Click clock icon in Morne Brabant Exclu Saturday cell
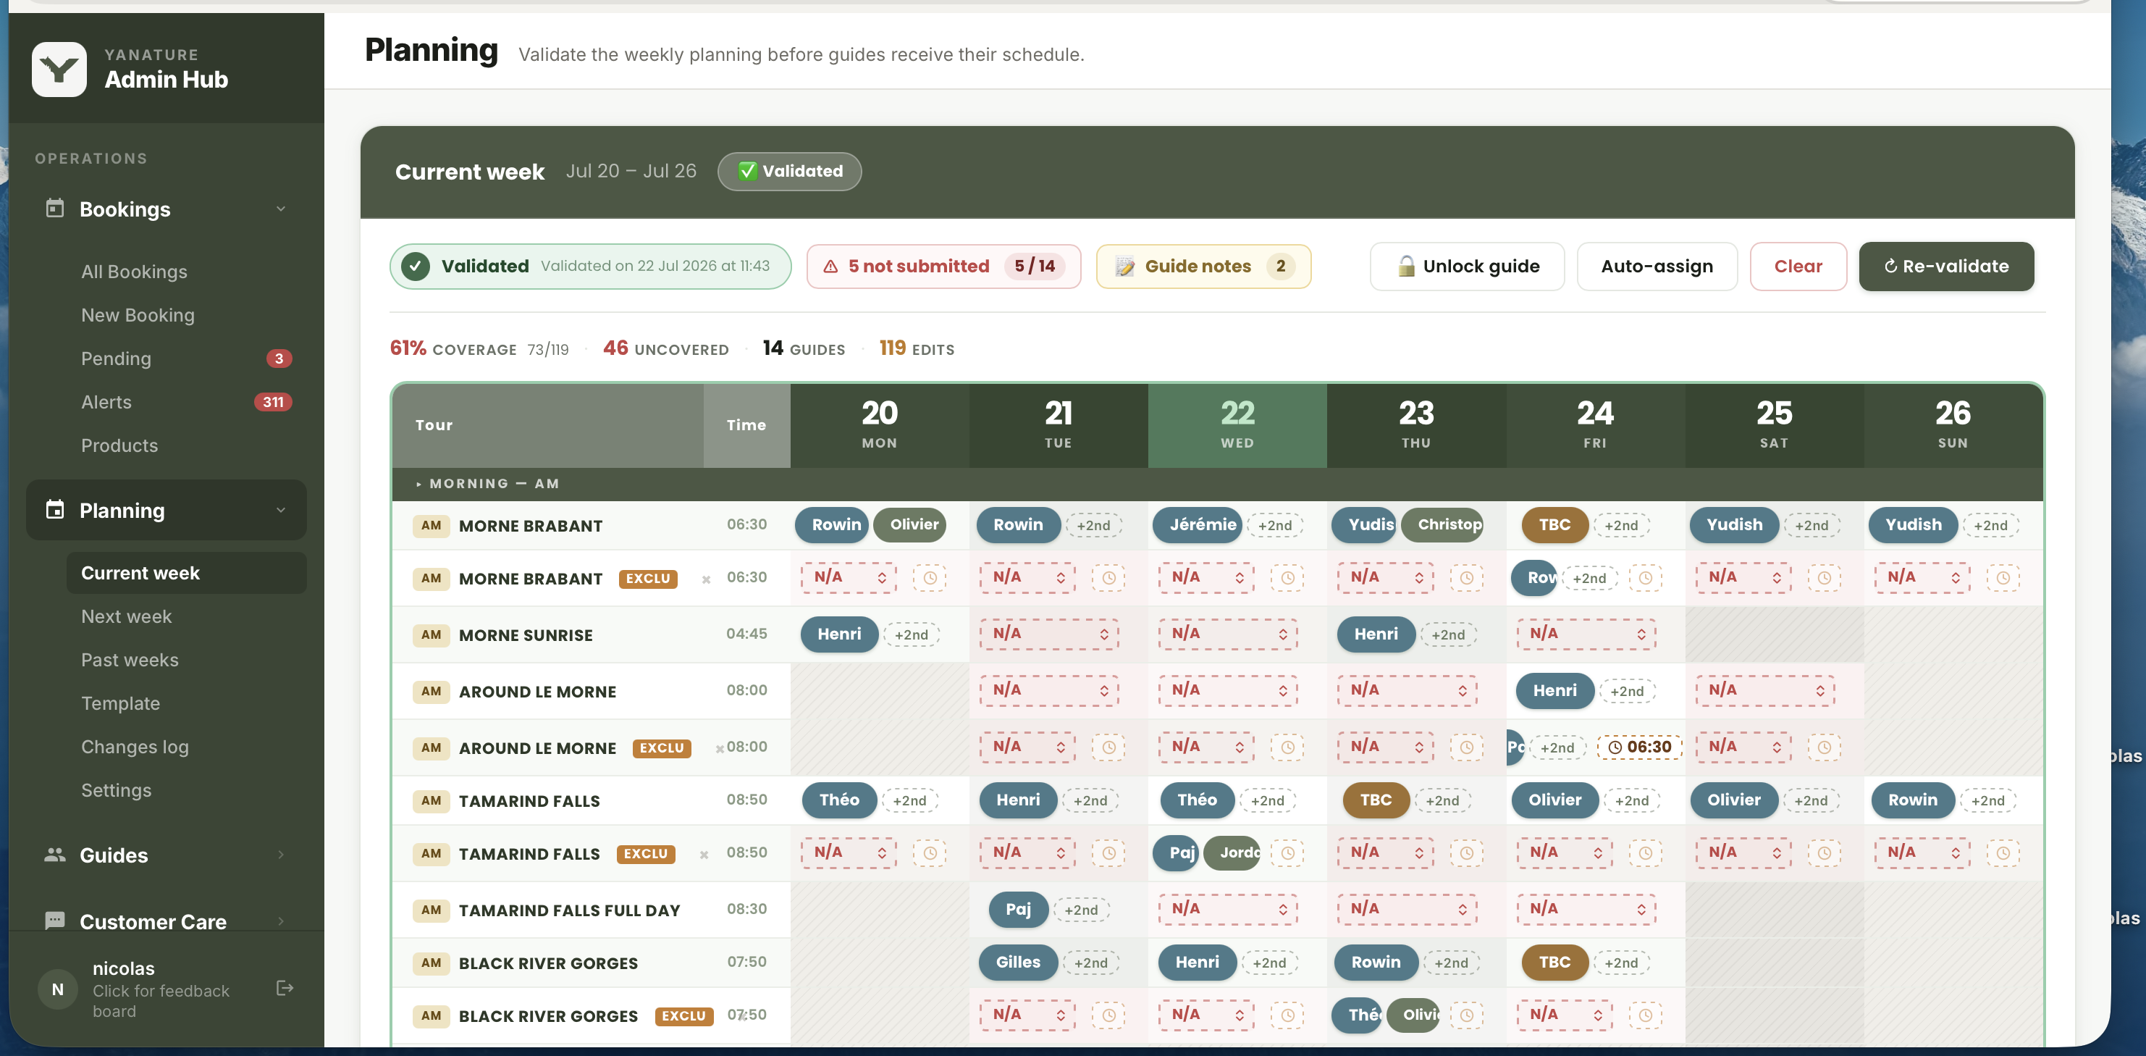This screenshot has width=2146, height=1056. point(1824,577)
